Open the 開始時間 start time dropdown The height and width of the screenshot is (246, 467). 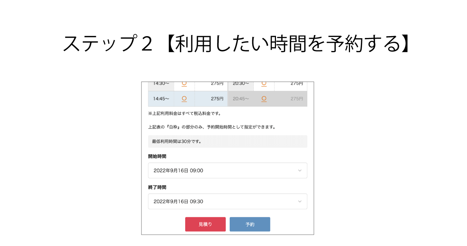[227, 170]
